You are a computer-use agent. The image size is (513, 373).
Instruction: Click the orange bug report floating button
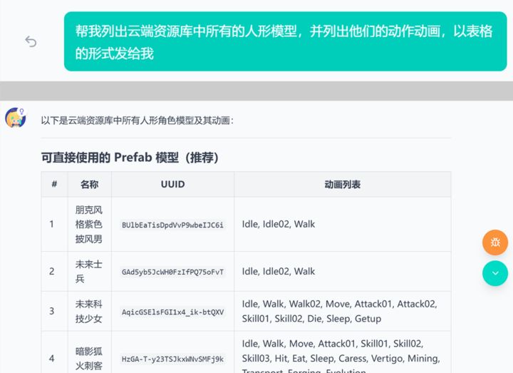tap(495, 242)
